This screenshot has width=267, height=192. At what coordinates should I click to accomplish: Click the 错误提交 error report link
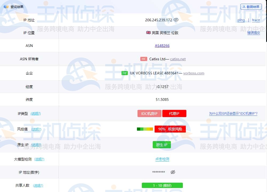click(x=254, y=33)
